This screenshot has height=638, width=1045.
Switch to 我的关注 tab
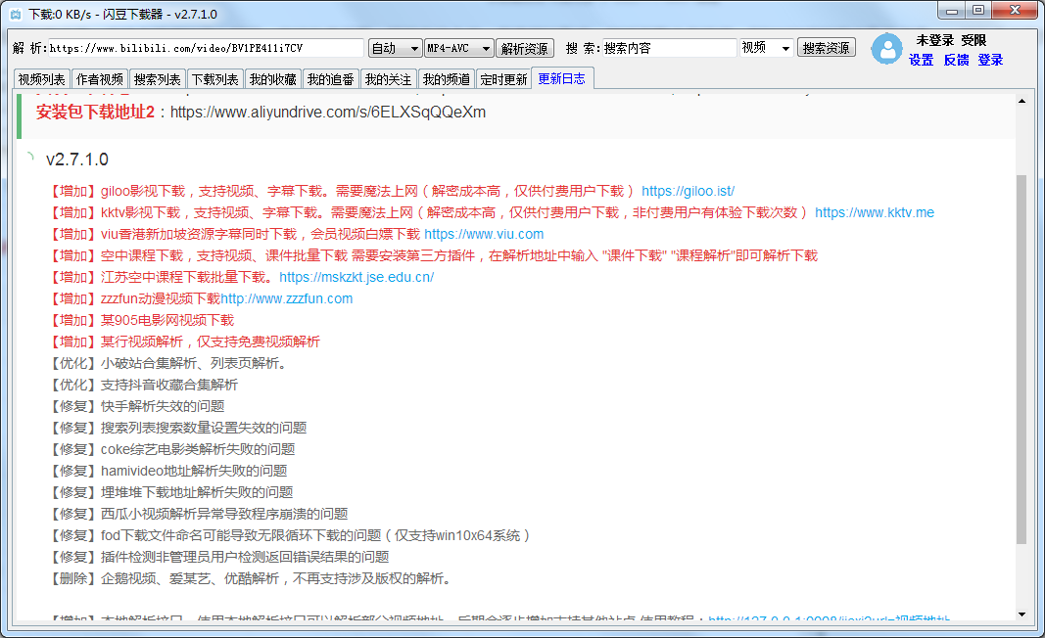tap(388, 79)
